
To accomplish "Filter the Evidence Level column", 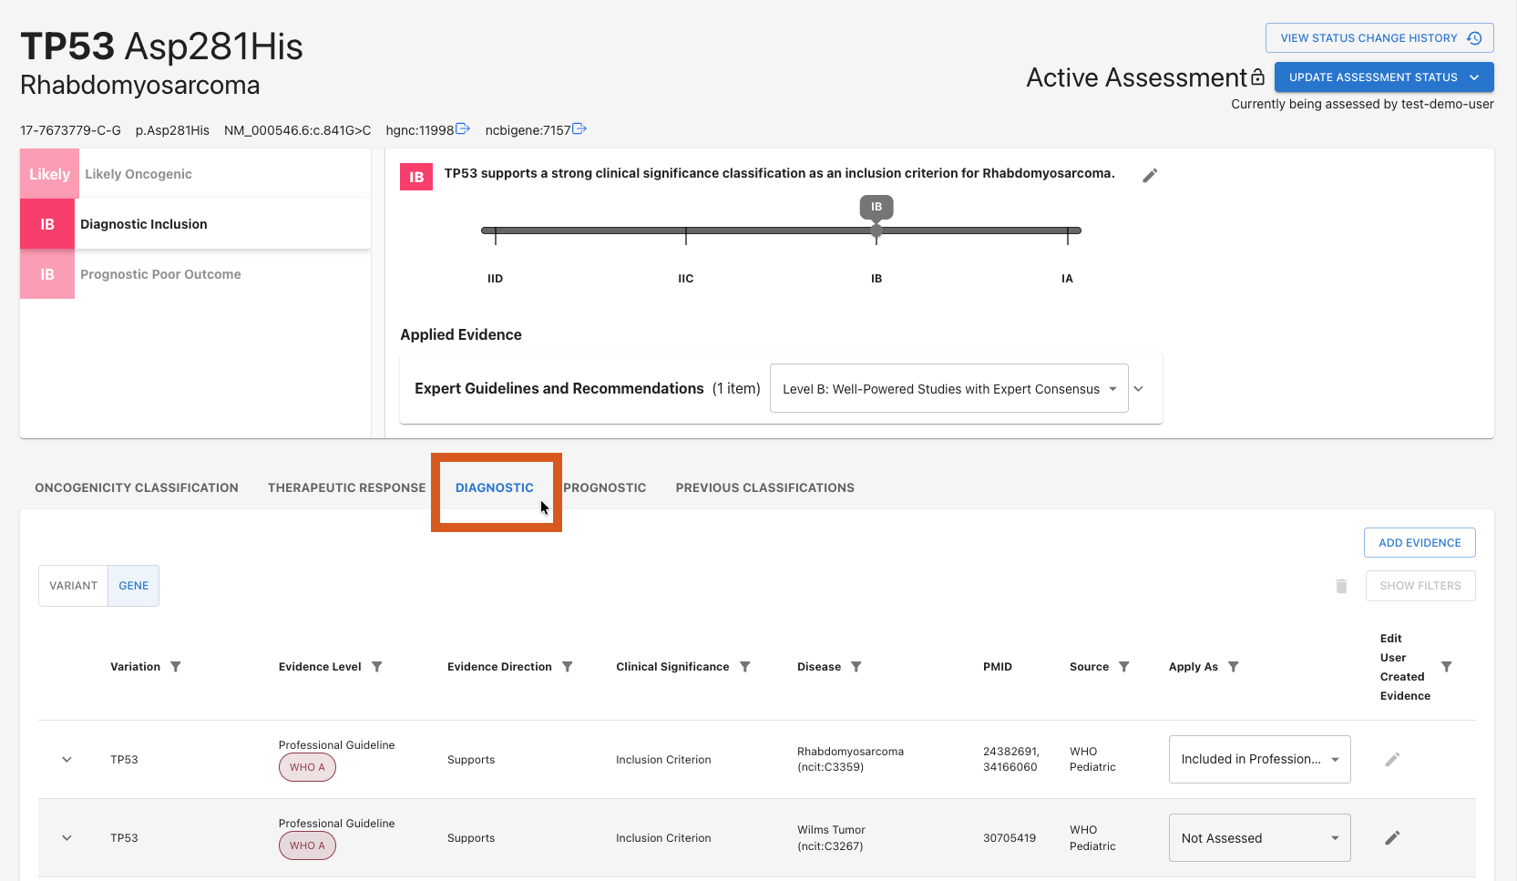I will point(377,667).
